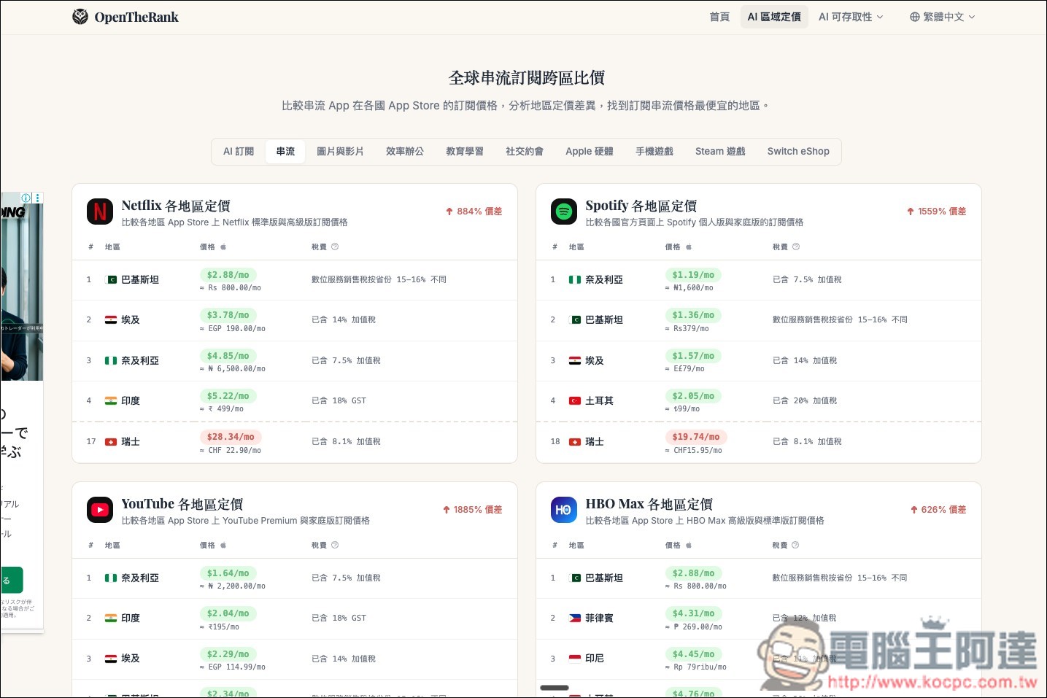1047x698 pixels.
Task: Open the Netflix app icon
Action: pos(100,212)
